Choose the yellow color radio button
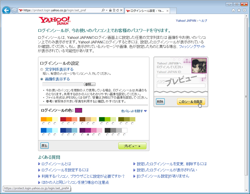The height and width of the screenshot is (194, 250). 49,123
